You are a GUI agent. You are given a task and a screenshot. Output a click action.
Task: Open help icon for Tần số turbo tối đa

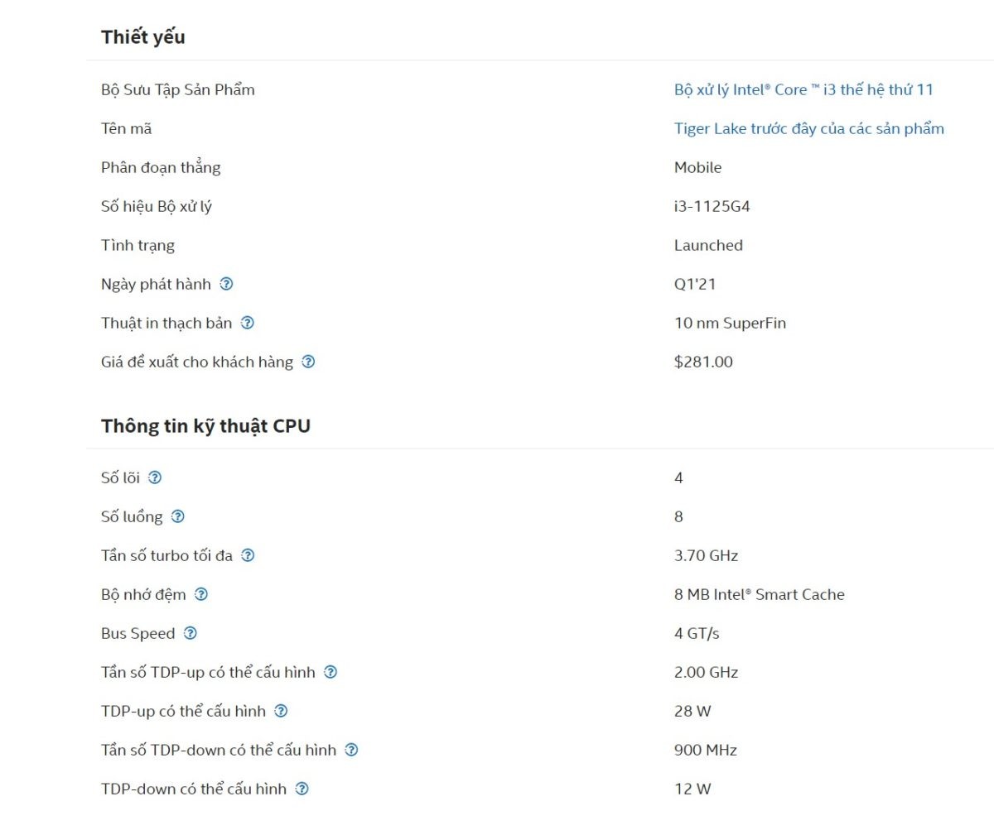[248, 555]
